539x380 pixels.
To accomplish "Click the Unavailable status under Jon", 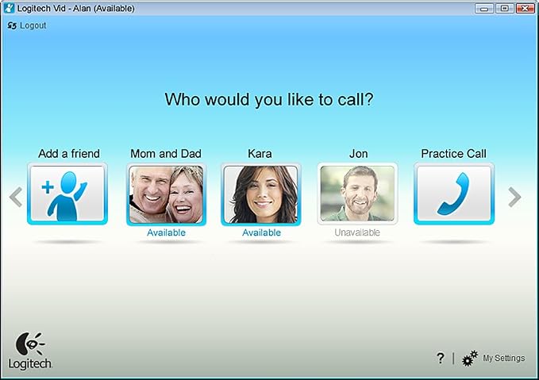I will coord(357,232).
